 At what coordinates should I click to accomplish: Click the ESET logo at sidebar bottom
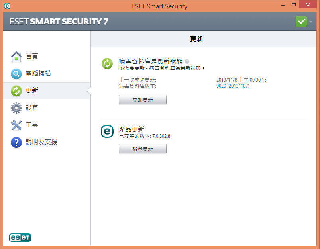20,237
